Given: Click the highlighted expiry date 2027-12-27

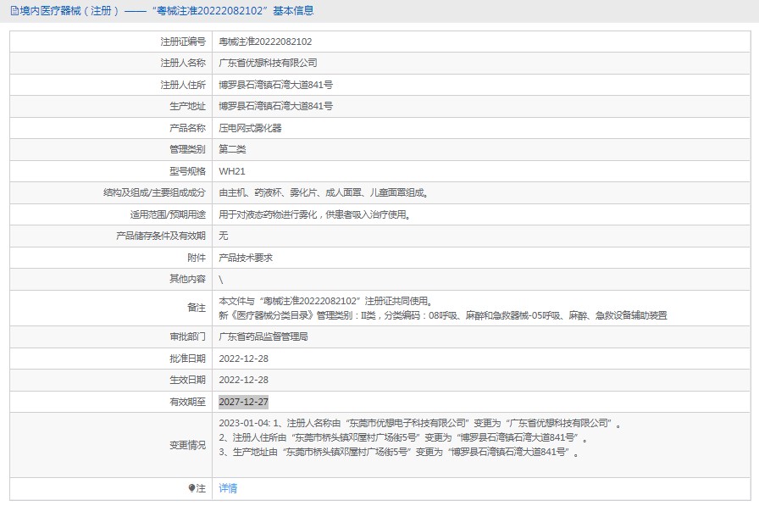Looking at the screenshot, I should point(243,402).
